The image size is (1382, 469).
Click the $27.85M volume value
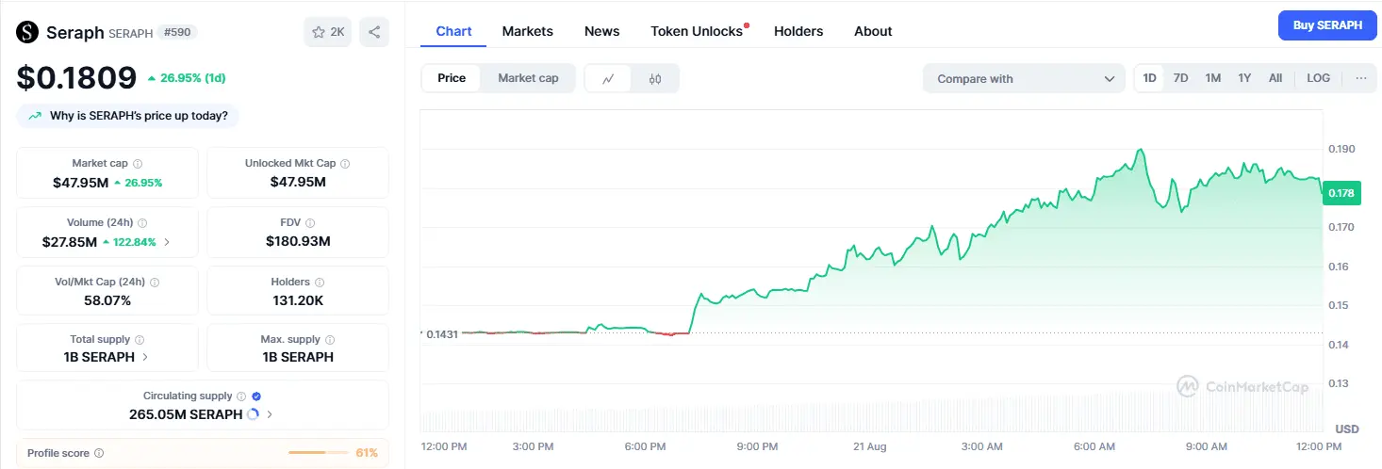[70, 242]
